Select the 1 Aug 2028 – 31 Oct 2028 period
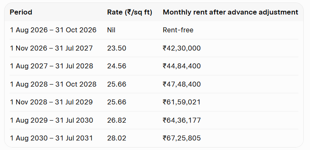Screen dimensions: 310x150 tap(53, 84)
